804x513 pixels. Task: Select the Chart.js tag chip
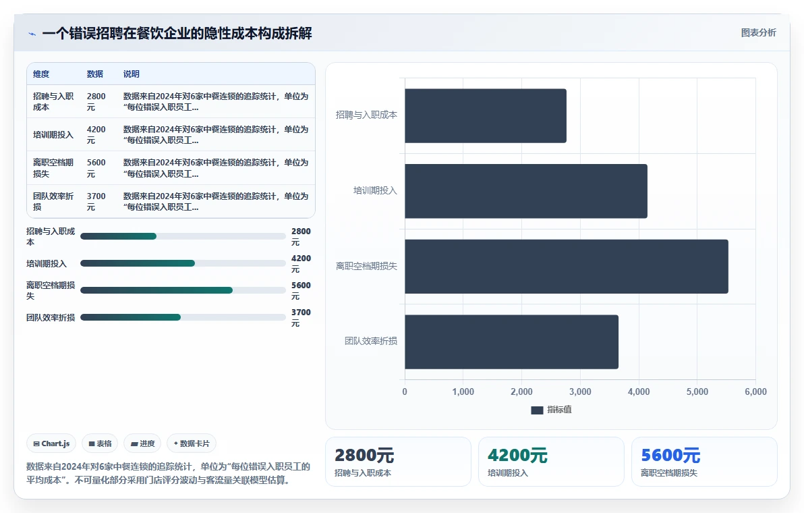tap(51, 443)
